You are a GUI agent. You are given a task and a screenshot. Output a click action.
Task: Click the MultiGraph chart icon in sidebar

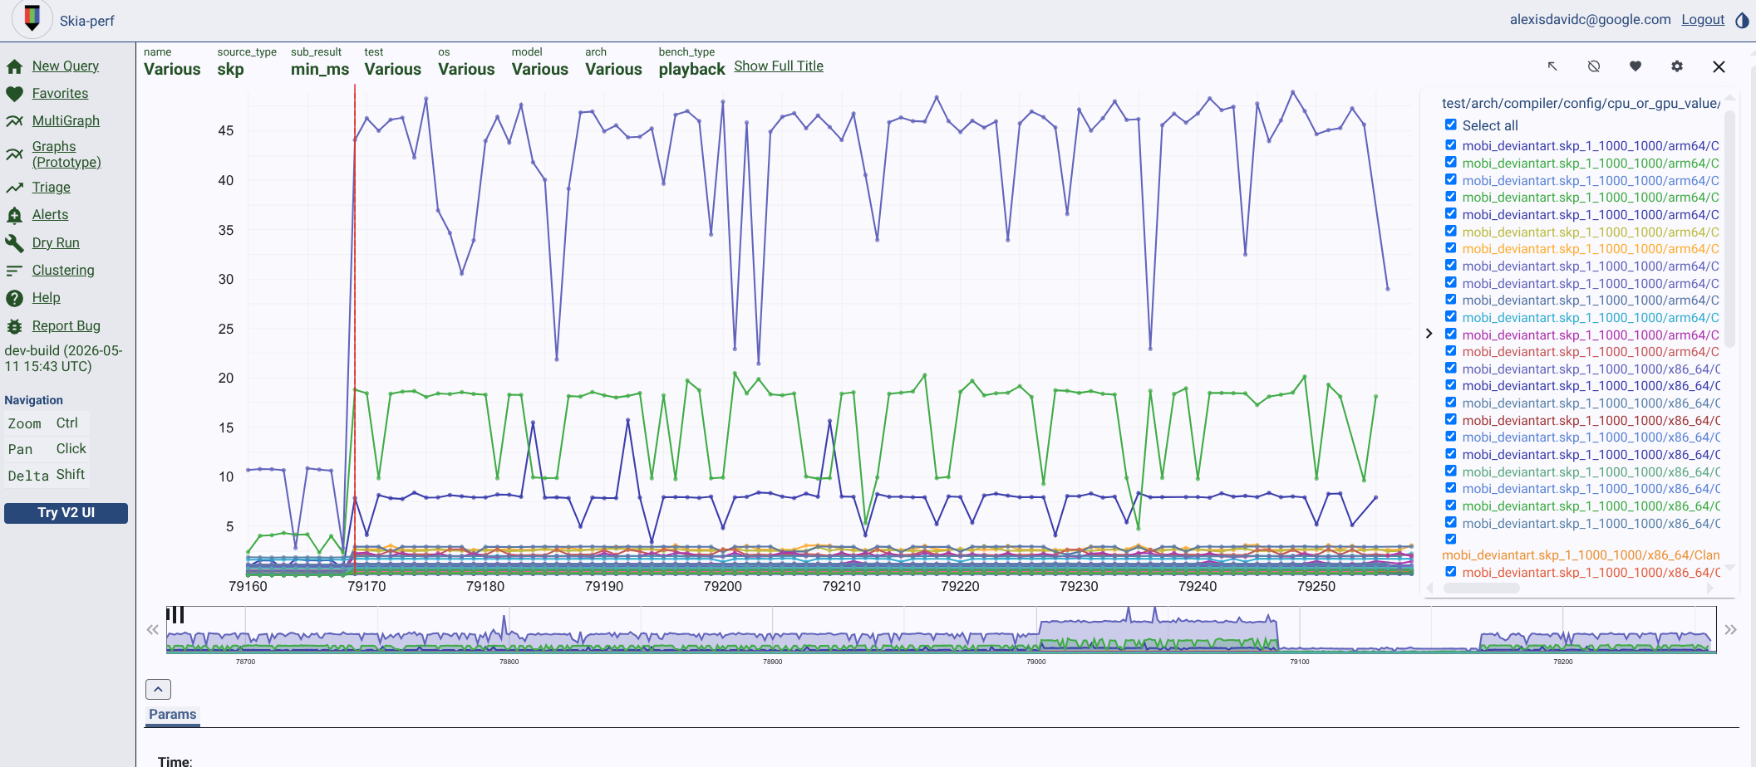(x=14, y=121)
